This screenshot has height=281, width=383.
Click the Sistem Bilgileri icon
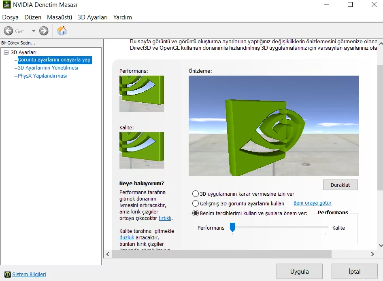coord(8,275)
